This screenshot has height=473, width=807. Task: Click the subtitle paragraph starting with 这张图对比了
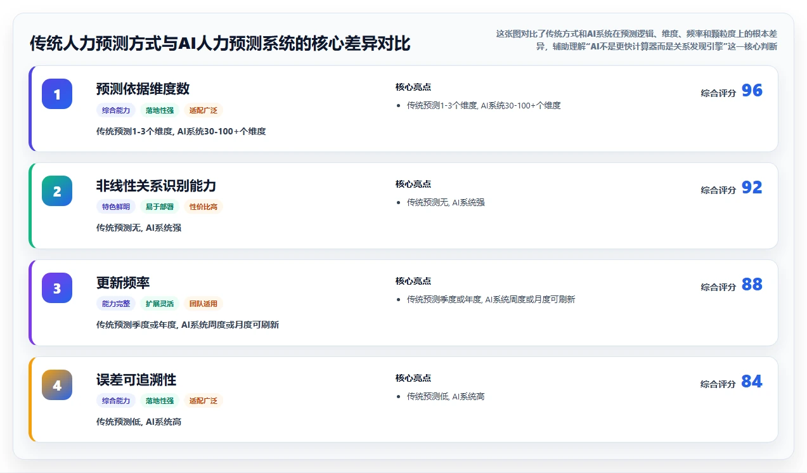[636, 40]
